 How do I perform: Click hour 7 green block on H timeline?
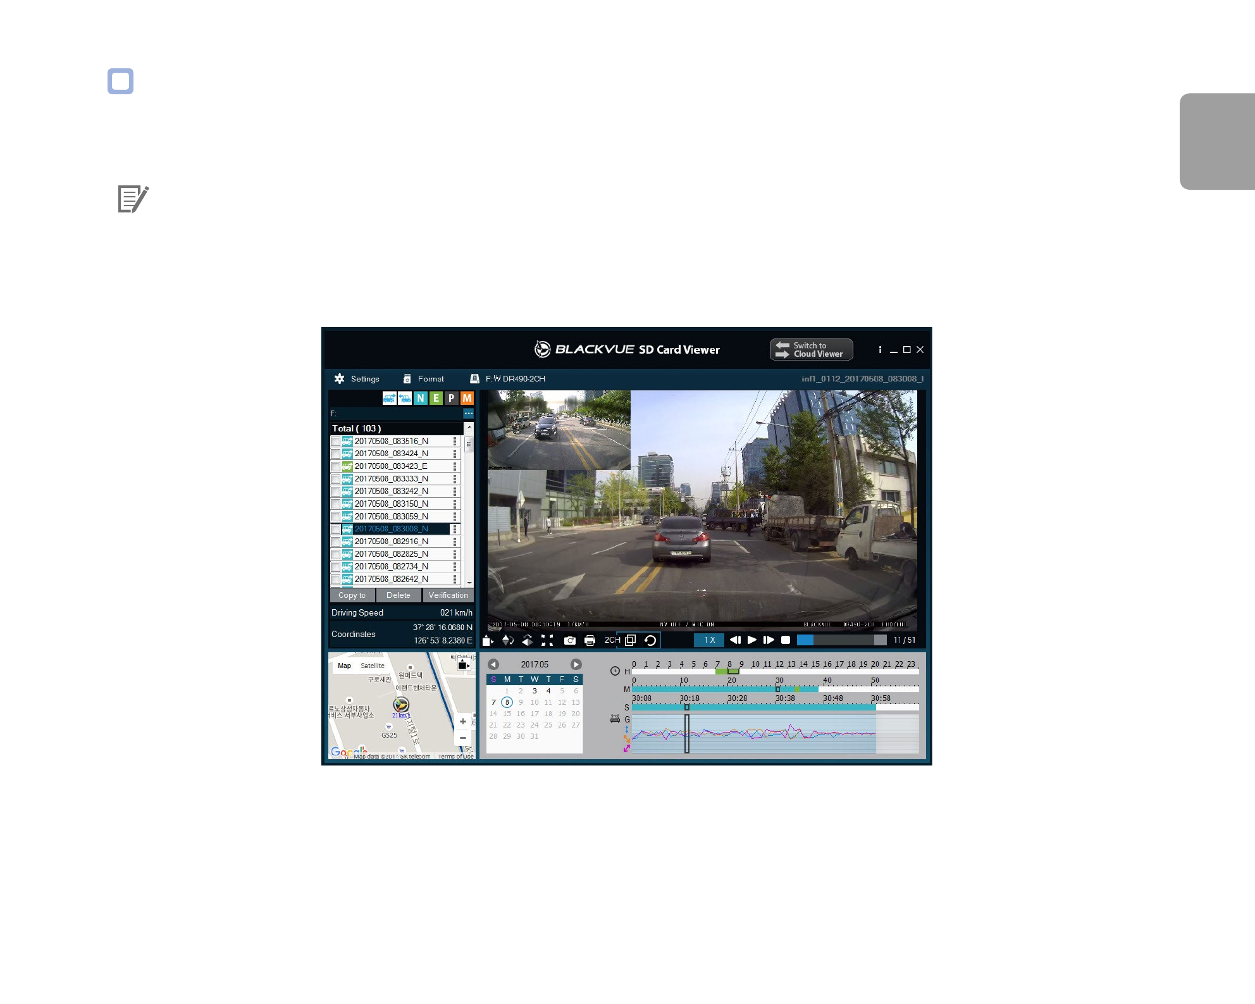point(721,672)
